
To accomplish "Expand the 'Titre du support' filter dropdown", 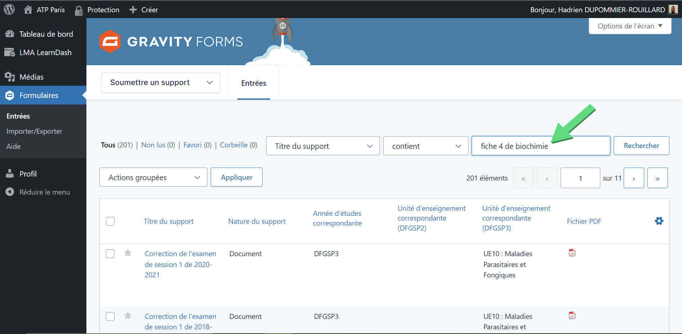I will [x=323, y=146].
